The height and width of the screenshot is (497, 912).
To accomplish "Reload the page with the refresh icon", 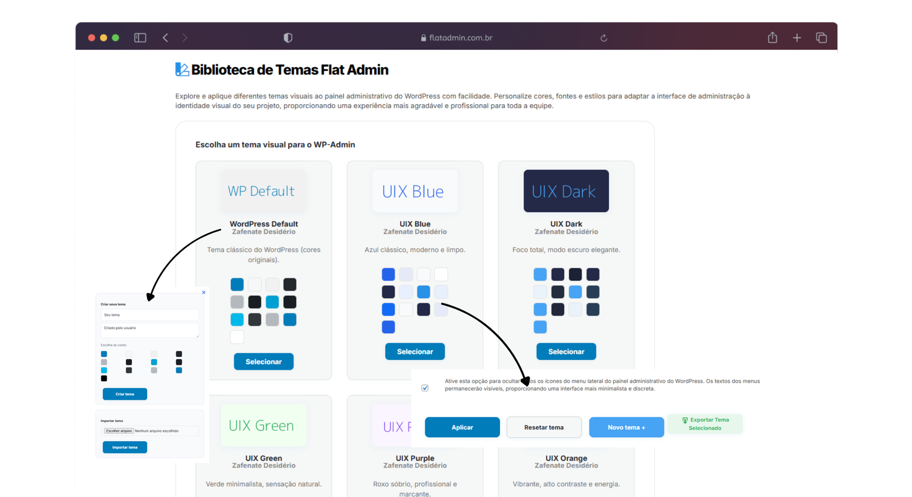I will (604, 38).
